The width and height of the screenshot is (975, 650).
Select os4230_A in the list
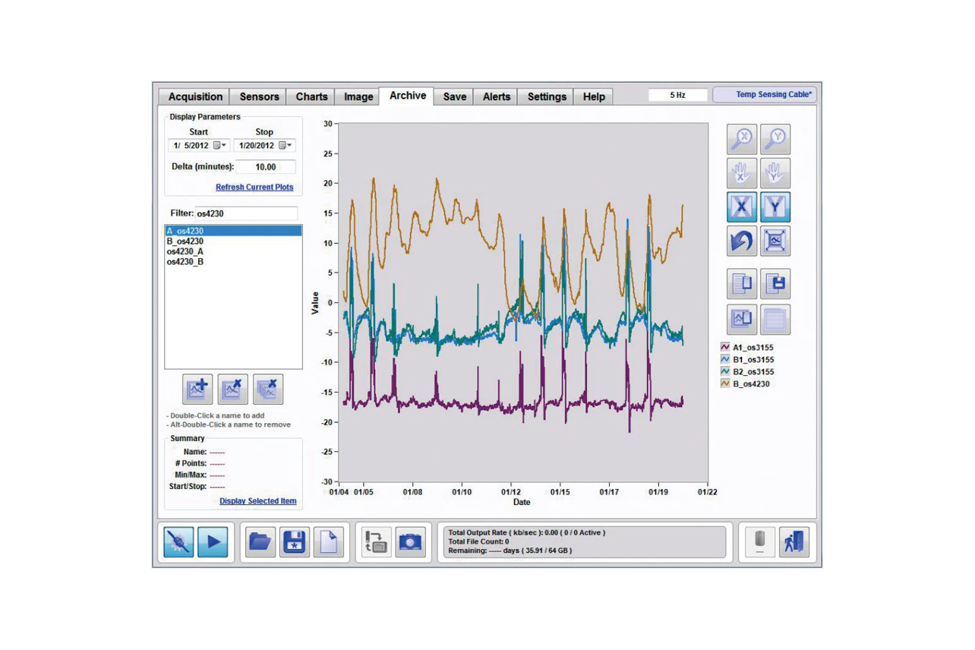(x=233, y=251)
